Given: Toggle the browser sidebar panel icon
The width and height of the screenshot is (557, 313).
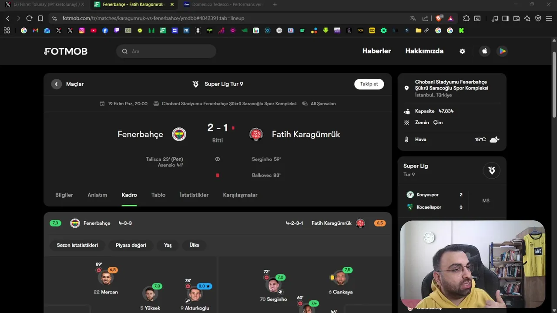Looking at the screenshot, I should 505,18.
